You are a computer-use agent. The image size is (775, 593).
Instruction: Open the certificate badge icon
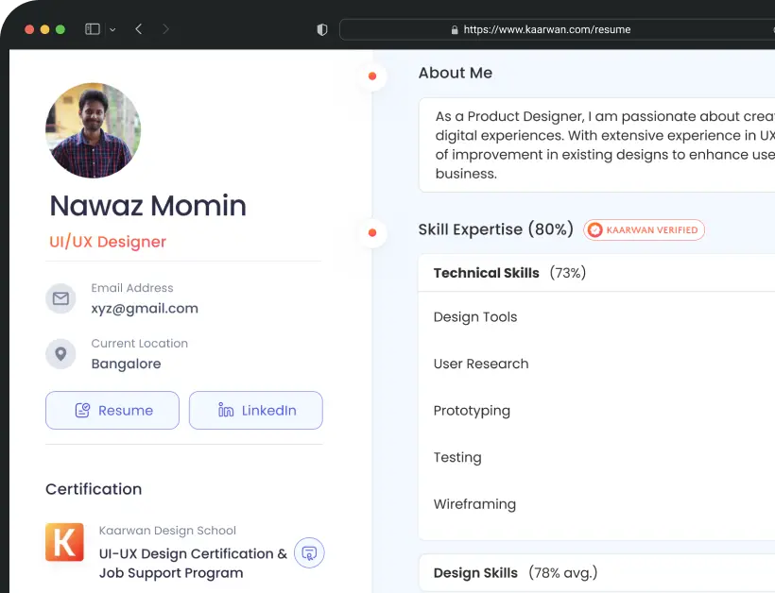point(309,552)
